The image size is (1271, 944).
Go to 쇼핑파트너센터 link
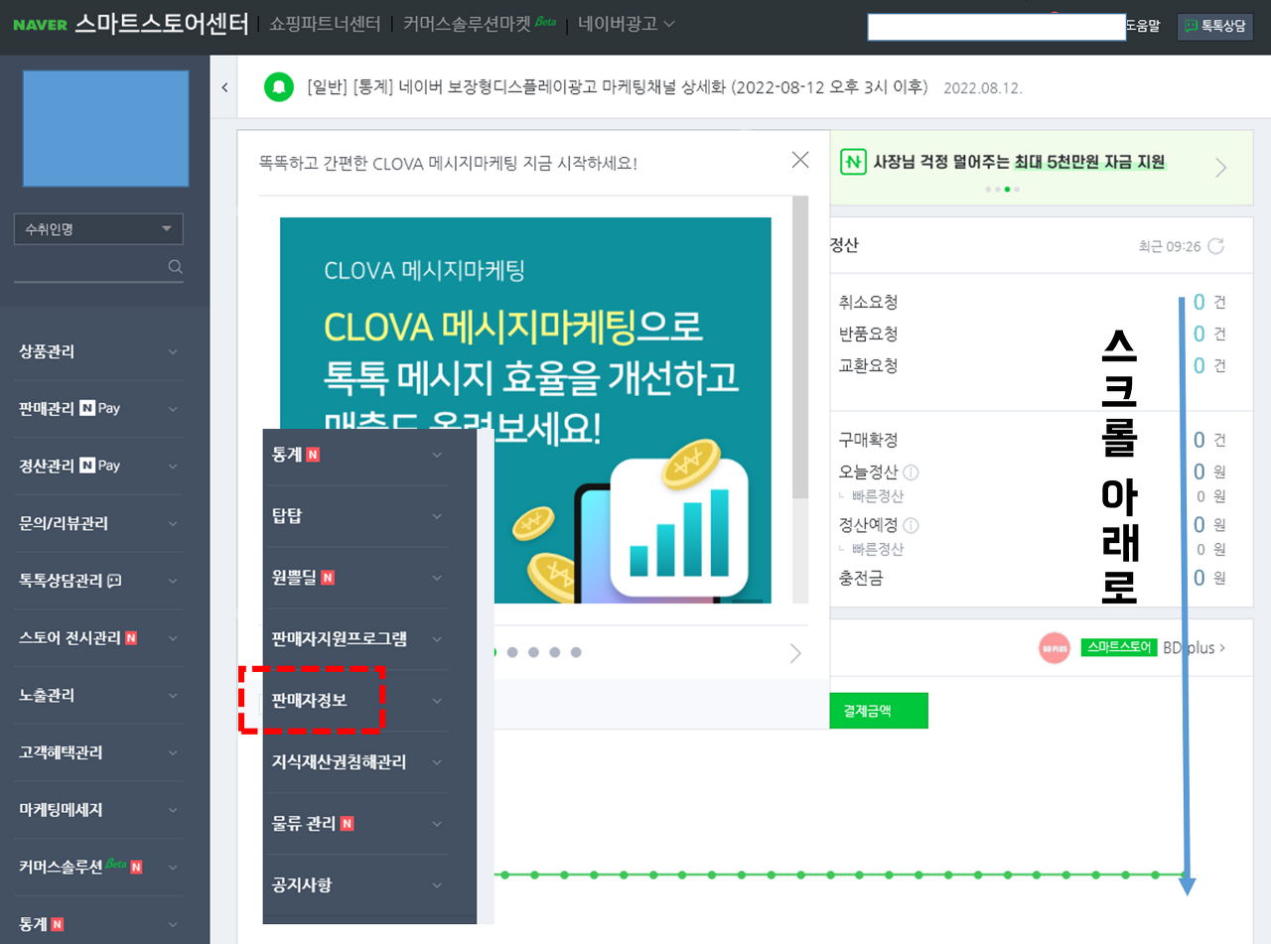[x=325, y=24]
